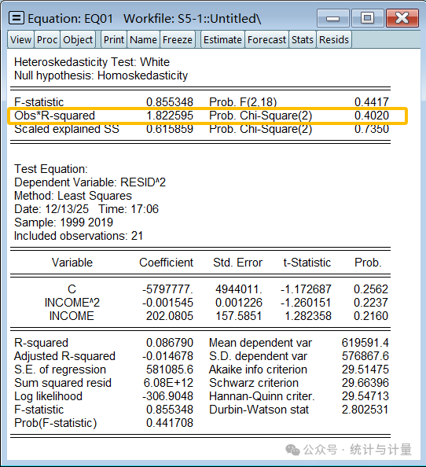Show residuals with Resids button

pyautogui.click(x=334, y=39)
